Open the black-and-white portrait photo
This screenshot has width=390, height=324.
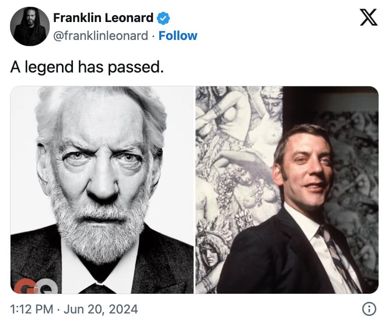[101, 190]
